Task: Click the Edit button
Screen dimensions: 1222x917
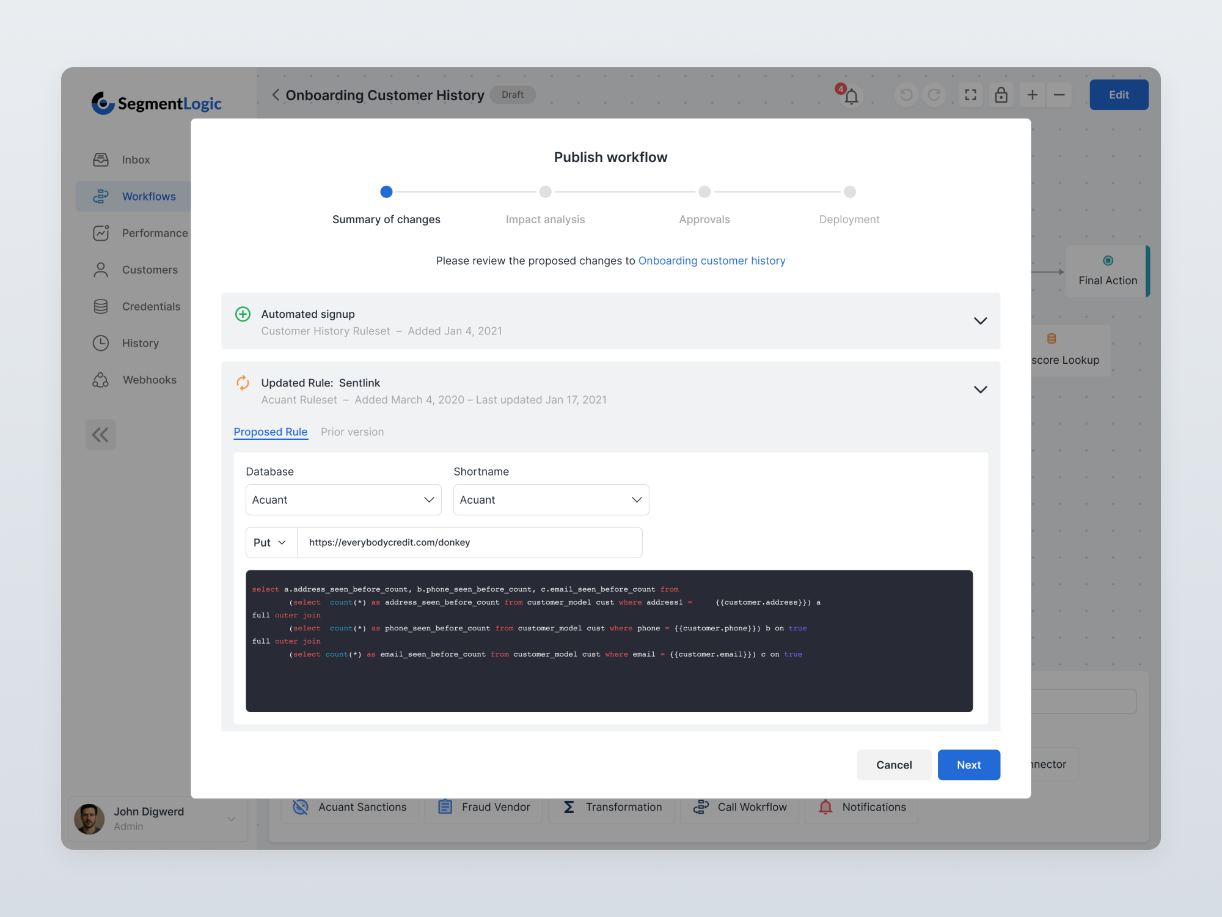Action: 1119,95
